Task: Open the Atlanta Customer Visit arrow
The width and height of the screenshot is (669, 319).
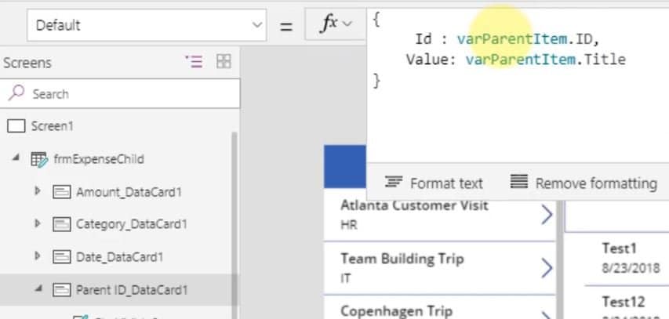Action: (x=546, y=215)
